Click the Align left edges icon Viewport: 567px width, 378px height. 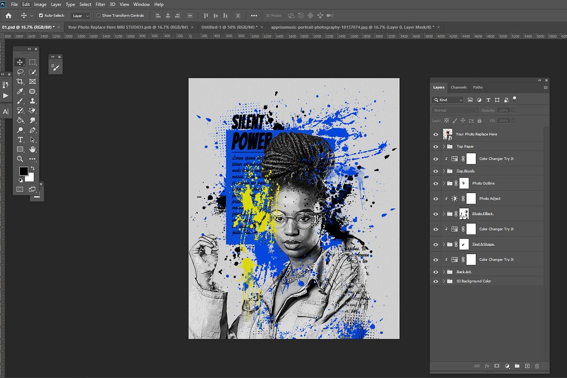click(158, 16)
